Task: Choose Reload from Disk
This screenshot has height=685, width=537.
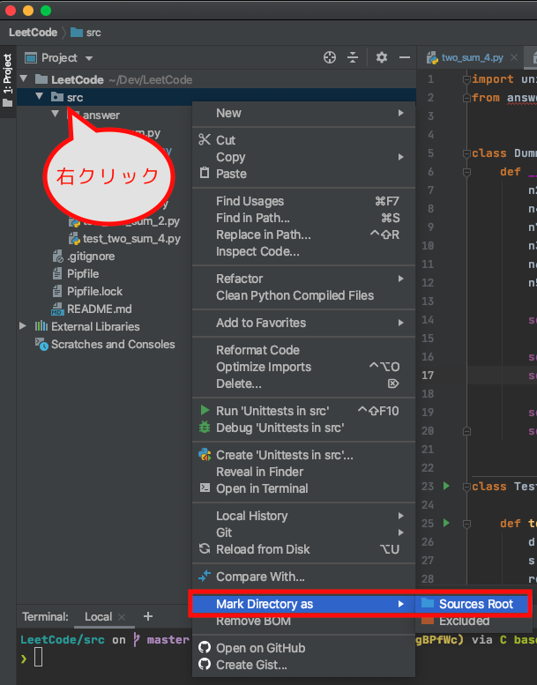Action: pos(303,549)
